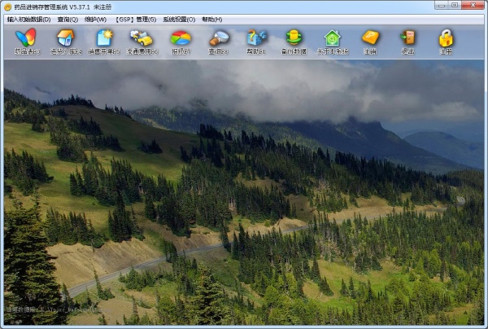Maximize the application window
488x329 pixels.
click(451, 6)
